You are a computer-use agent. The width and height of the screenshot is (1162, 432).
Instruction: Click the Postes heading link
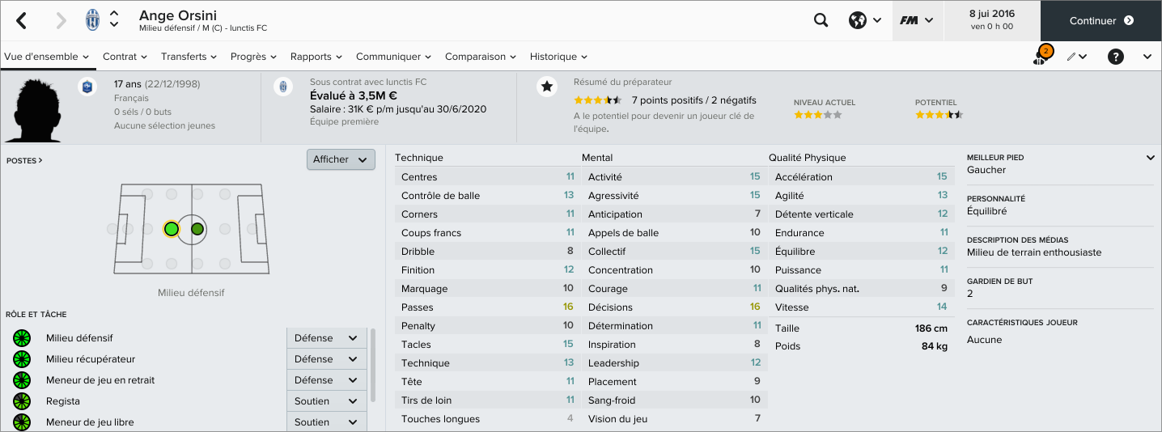(24, 161)
